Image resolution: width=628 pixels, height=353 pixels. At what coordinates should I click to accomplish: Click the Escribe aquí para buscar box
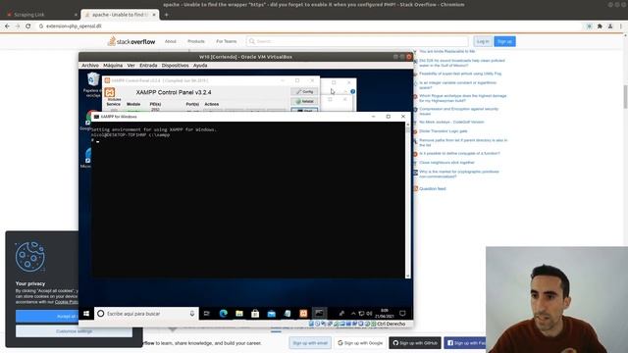[x=146, y=314]
